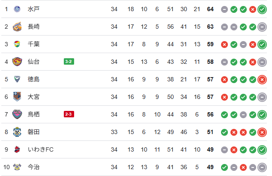Open the green 3-2 live score badge
Screen dimensions: 272x176
click(69, 62)
